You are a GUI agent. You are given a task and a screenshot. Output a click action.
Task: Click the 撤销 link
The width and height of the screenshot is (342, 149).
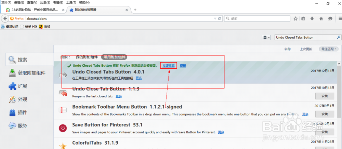pos(183,66)
